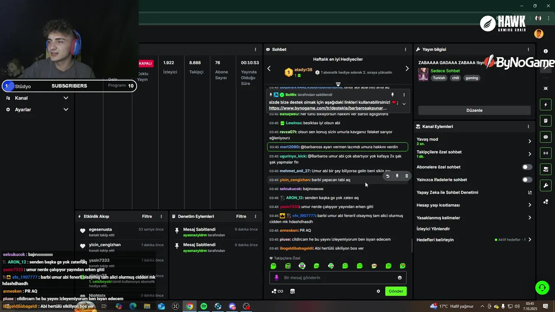
Task: Click the Bir mesaj gönderin input field
Action: click(x=338, y=278)
